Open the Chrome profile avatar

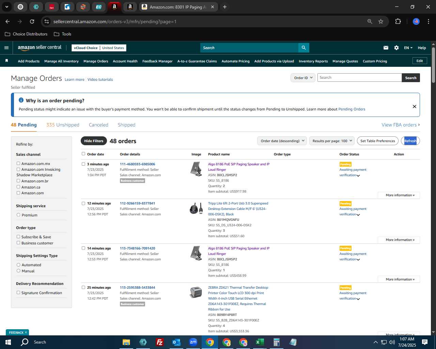[x=416, y=21]
